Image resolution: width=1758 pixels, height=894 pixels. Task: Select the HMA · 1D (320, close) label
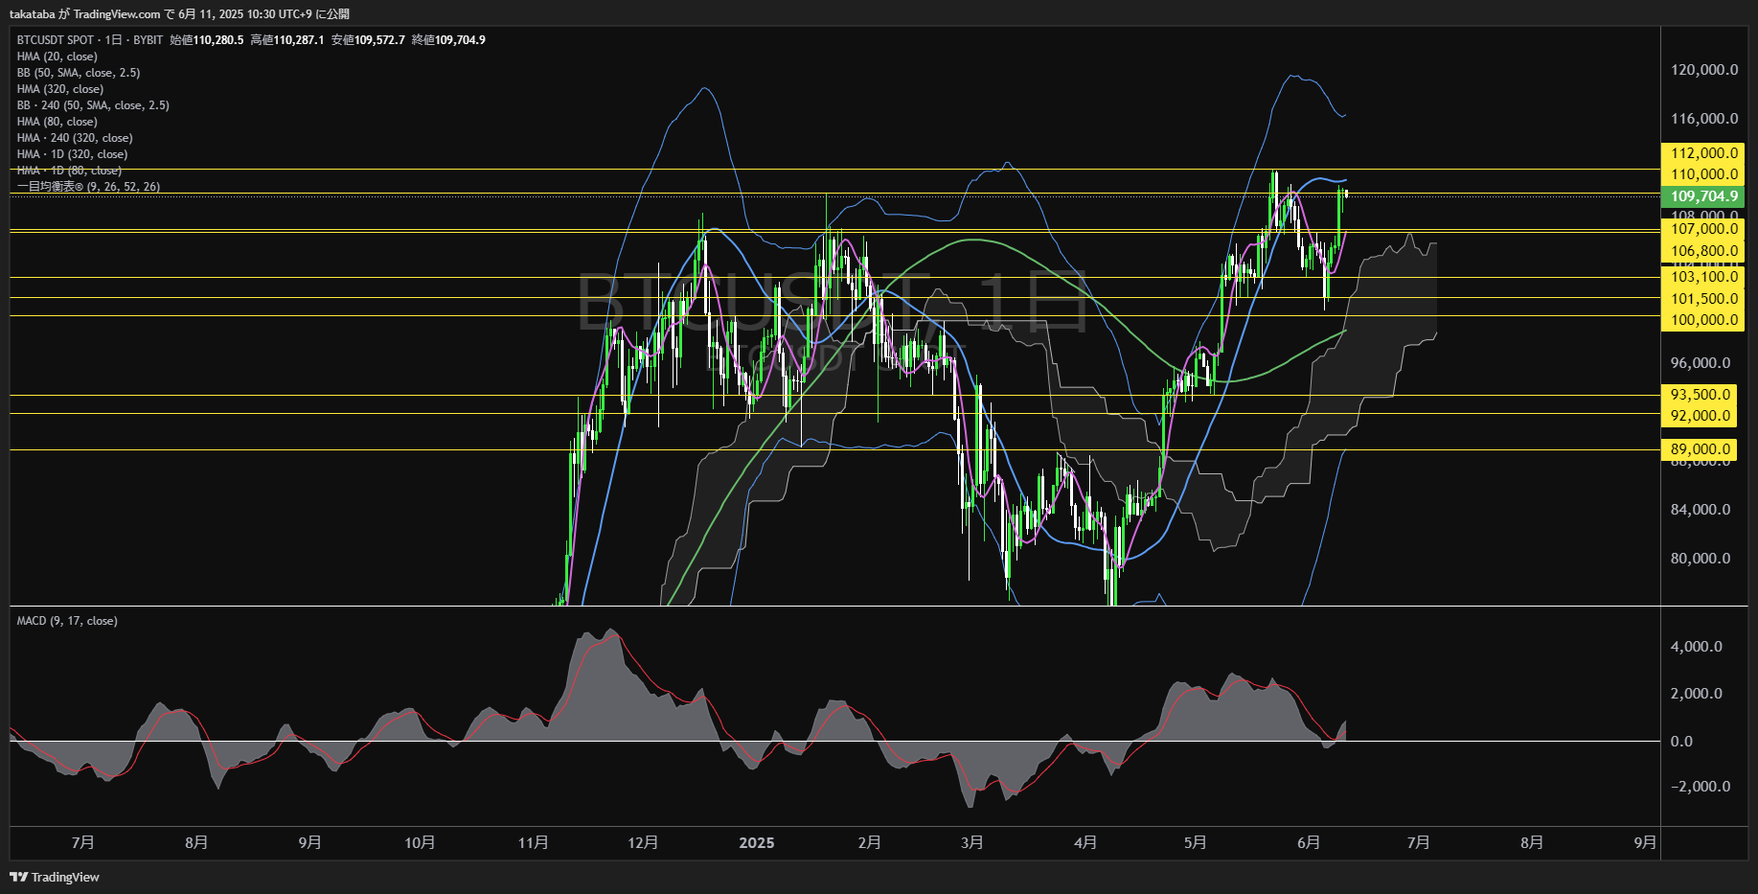(x=72, y=154)
